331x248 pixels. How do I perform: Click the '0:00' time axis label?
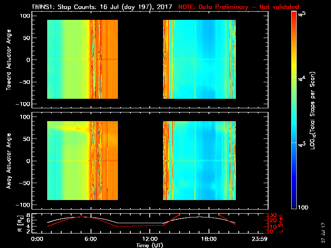tap(37, 239)
